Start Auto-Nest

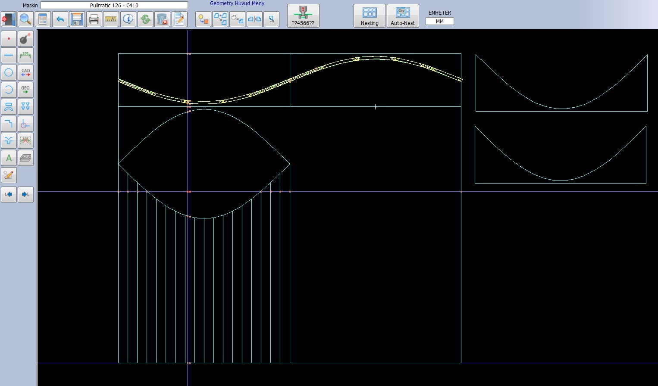pyautogui.click(x=403, y=16)
